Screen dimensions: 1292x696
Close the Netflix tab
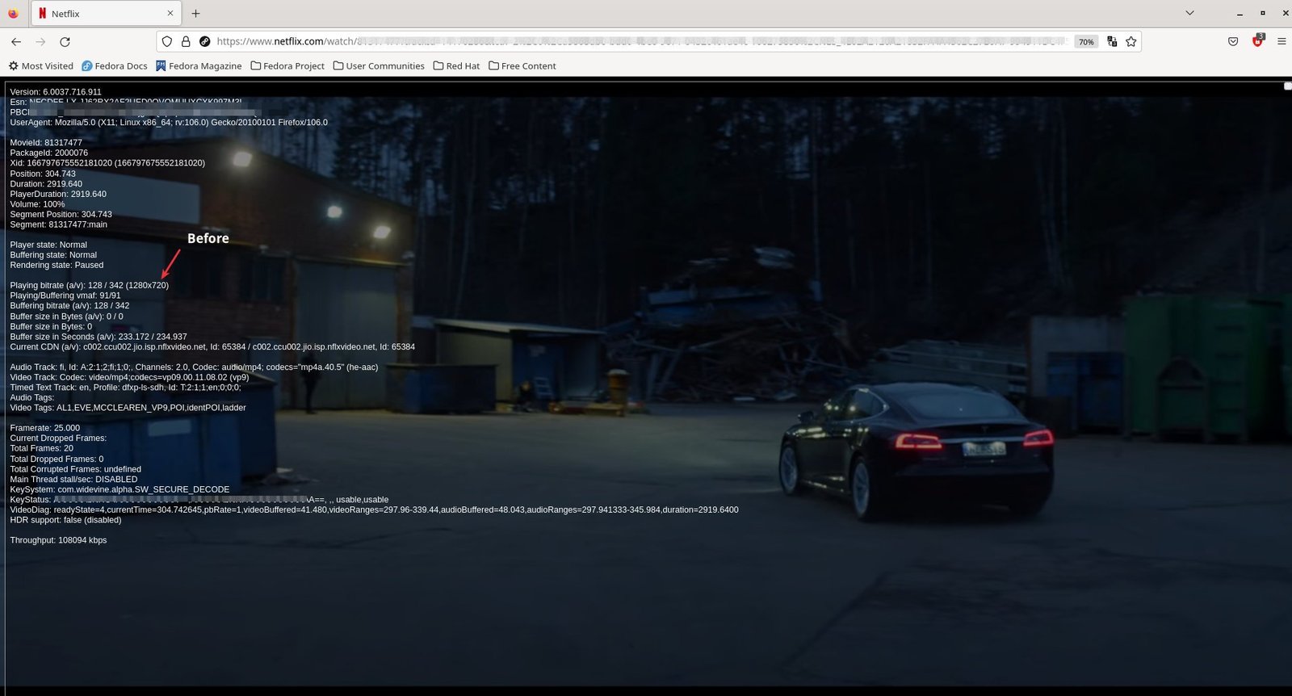point(170,13)
